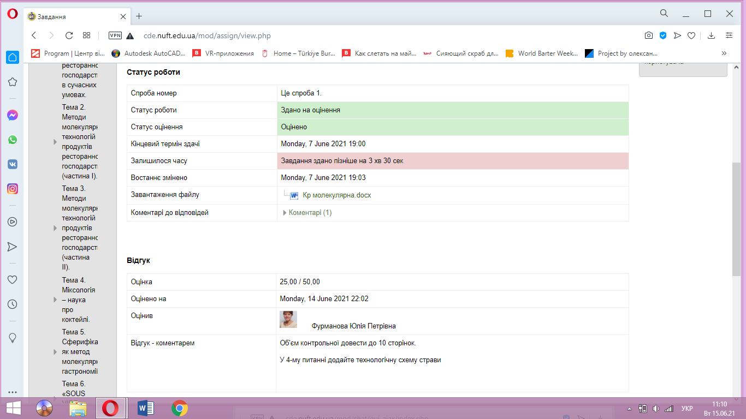Expand Тема 4 Міксологія tree item
The width and height of the screenshot is (746, 419).
pyautogui.click(x=55, y=300)
